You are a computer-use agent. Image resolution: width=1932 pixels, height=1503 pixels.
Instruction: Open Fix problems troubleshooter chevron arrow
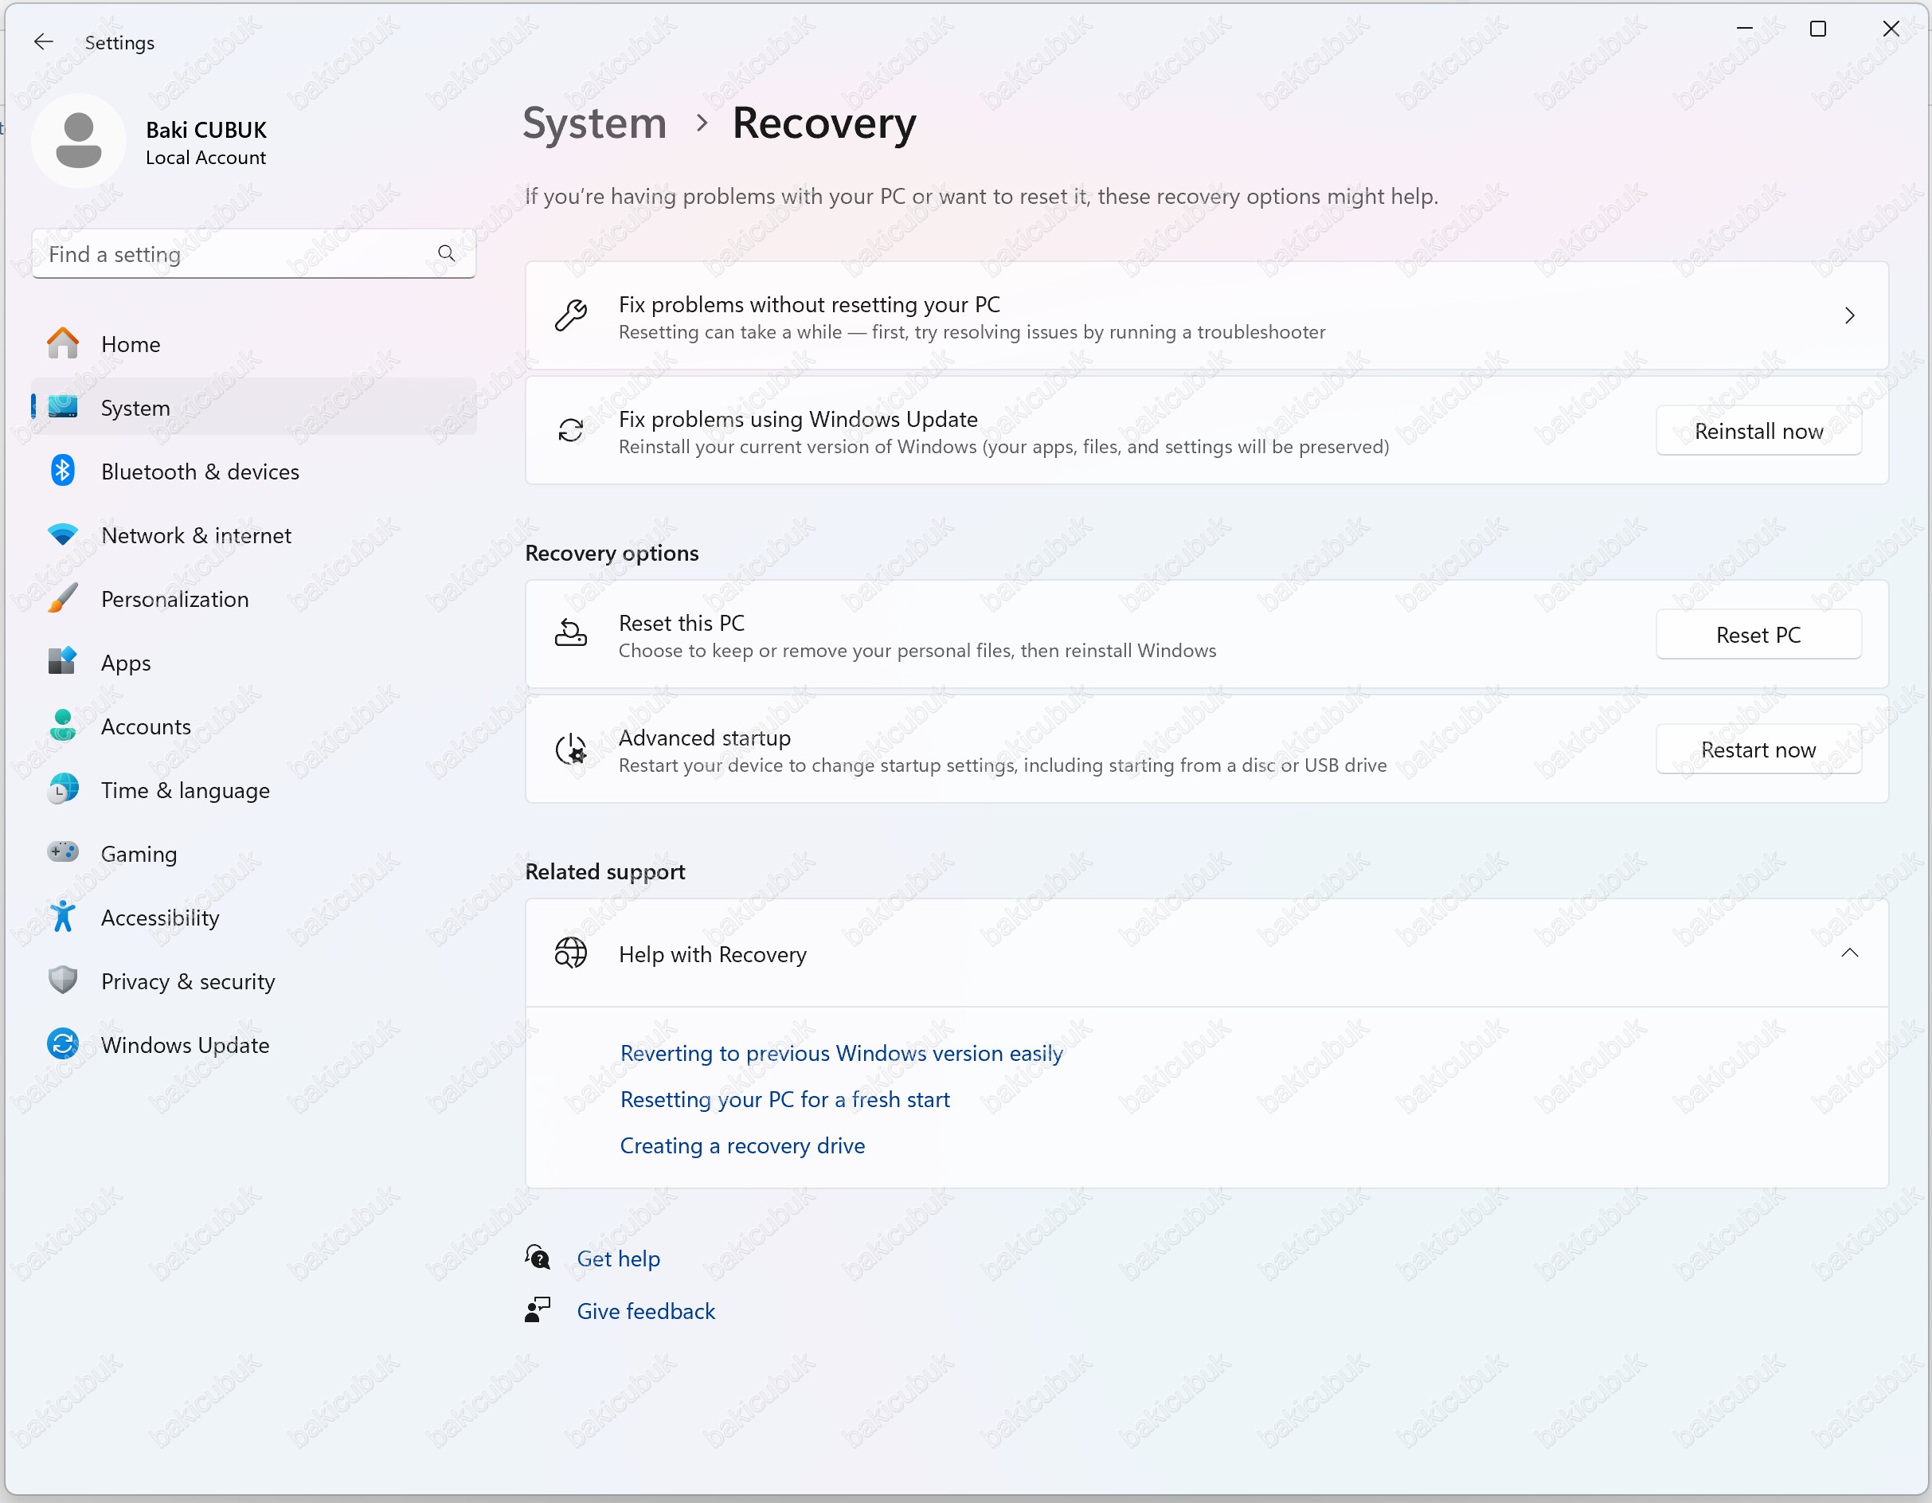[x=1849, y=316]
